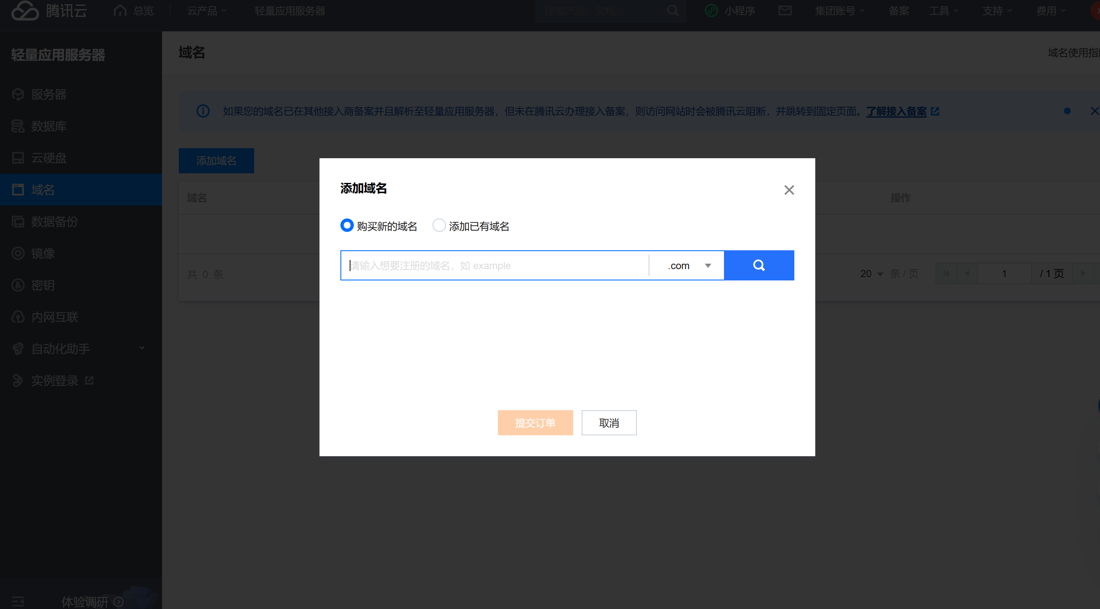Close the 添加域名 dialog
Viewport: 1100px width, 609px height.
pos(789,190)
